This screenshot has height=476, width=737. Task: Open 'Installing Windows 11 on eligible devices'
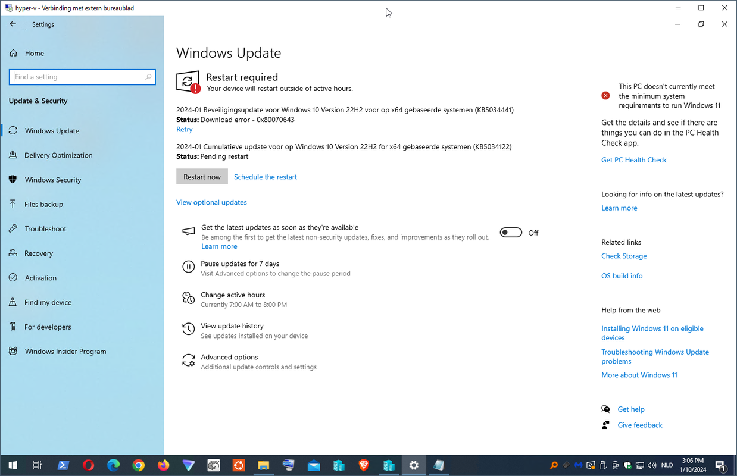652,333
